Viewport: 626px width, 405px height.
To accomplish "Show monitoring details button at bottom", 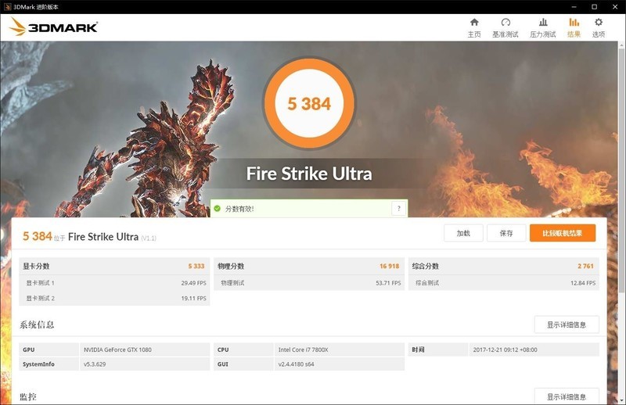I will pyautogui.click(x=566, y=396).
